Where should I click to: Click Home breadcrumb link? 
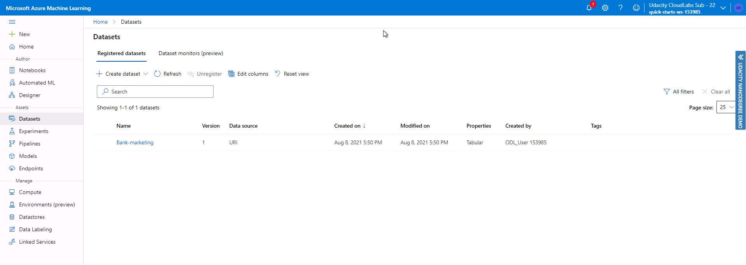click(x=100, y=22)
